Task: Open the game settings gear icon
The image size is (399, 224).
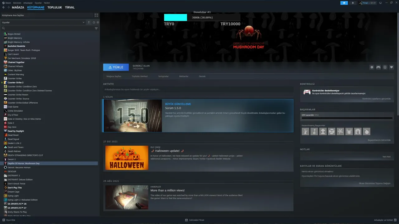Action: pyautogui.click(x=372, y=67)
